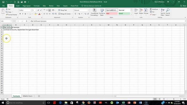Open the Formulas ribbon tab
The width and height of the screenshot is (187, 105).
[x=37, y=6]
